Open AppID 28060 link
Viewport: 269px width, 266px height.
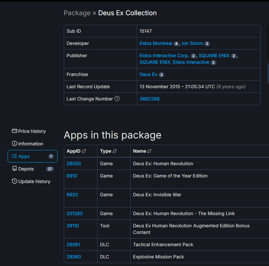pos(74,257)
